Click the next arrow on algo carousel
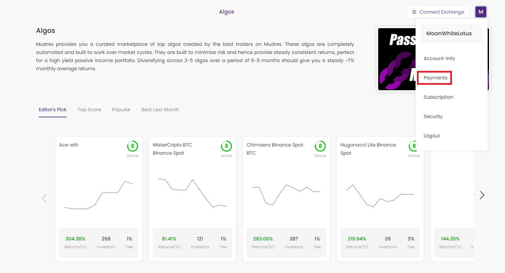 point(482,195)
